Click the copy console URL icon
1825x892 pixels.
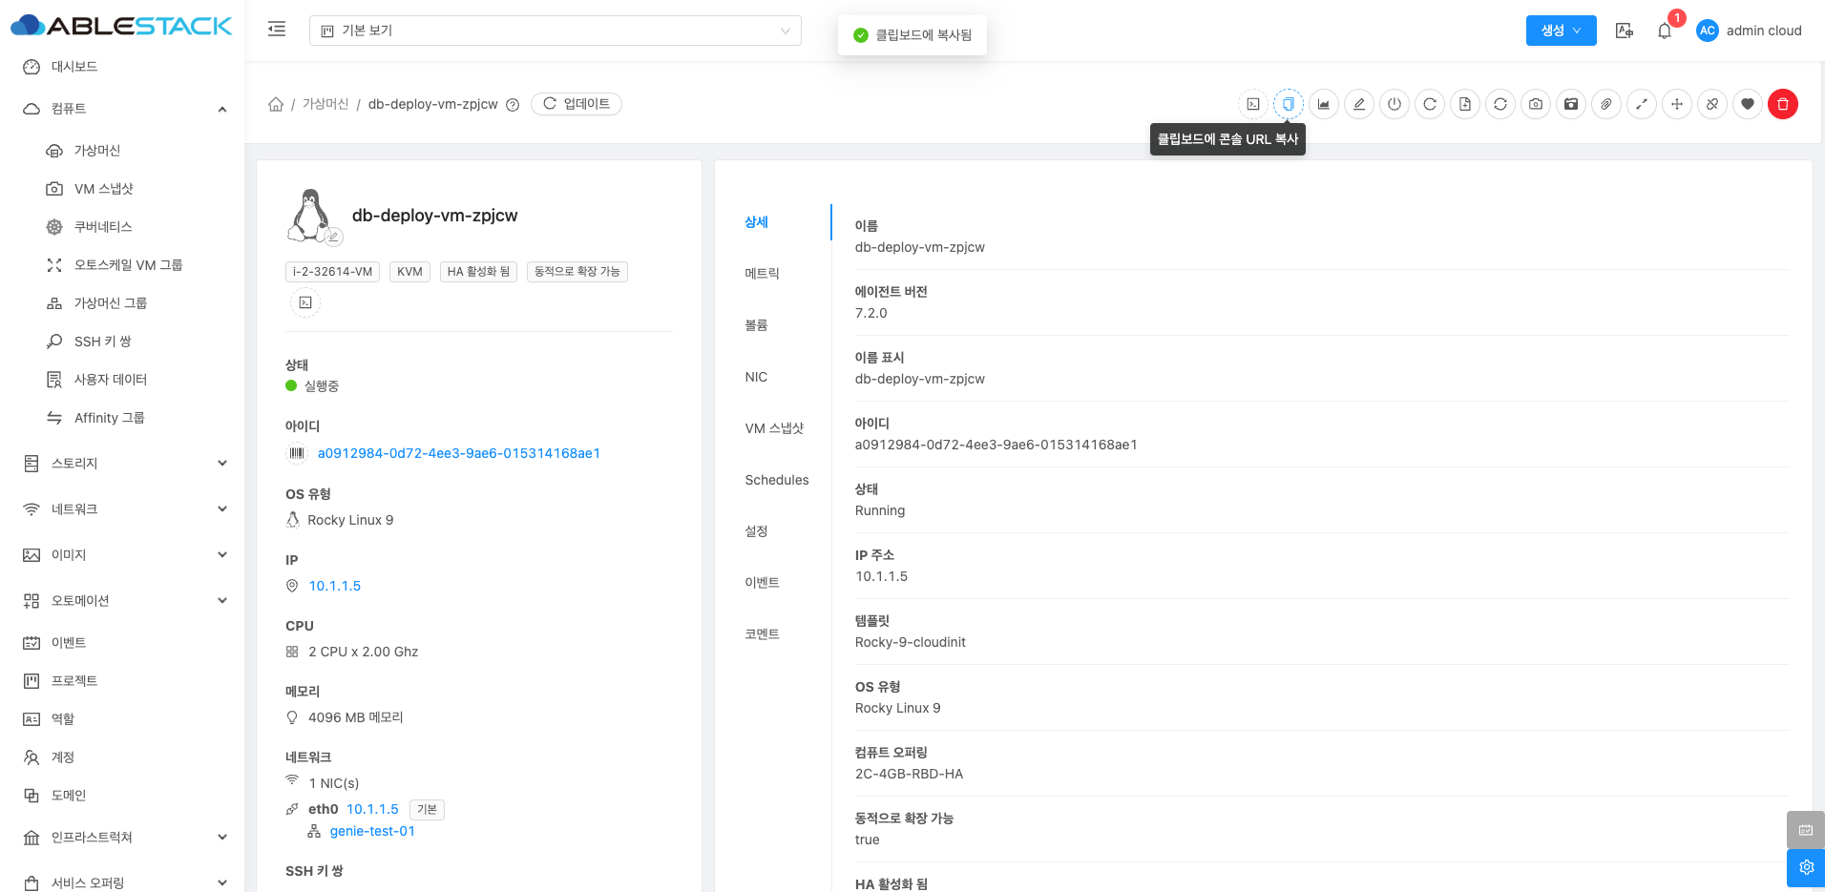tap(1289, 104)
